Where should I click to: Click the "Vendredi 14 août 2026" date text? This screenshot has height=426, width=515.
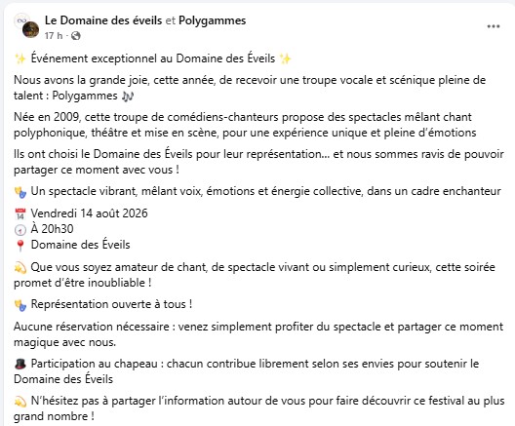[89, 213]
